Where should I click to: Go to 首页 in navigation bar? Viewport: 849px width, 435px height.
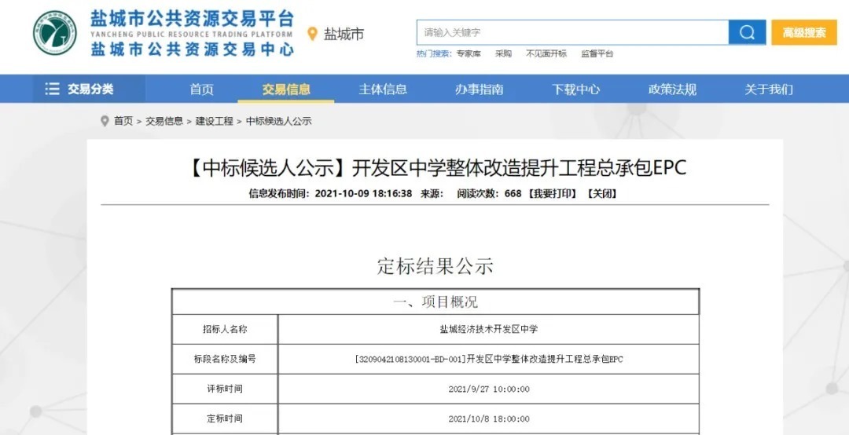coord(201,90)
